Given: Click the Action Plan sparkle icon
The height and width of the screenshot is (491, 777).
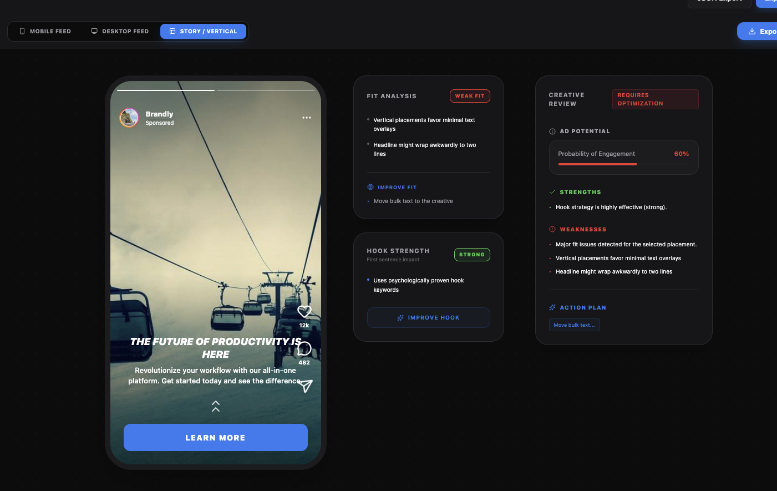Looking at the screenshot, I should (552, 307).
